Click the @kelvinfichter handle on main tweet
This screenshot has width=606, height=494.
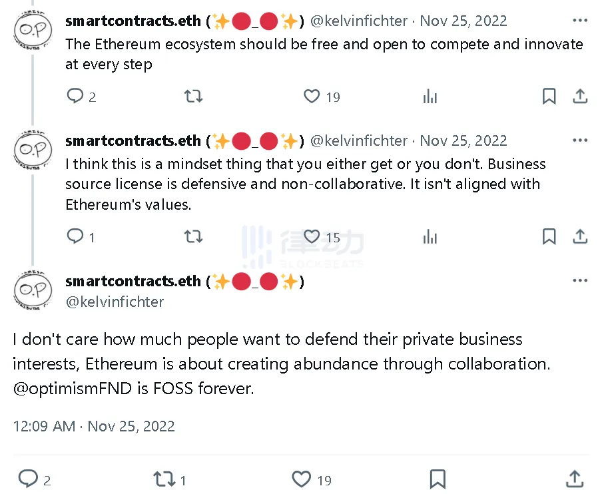click(x=115, y=302)
